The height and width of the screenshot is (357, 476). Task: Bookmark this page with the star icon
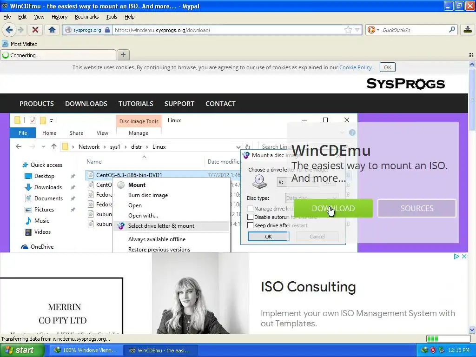[348, 30]
